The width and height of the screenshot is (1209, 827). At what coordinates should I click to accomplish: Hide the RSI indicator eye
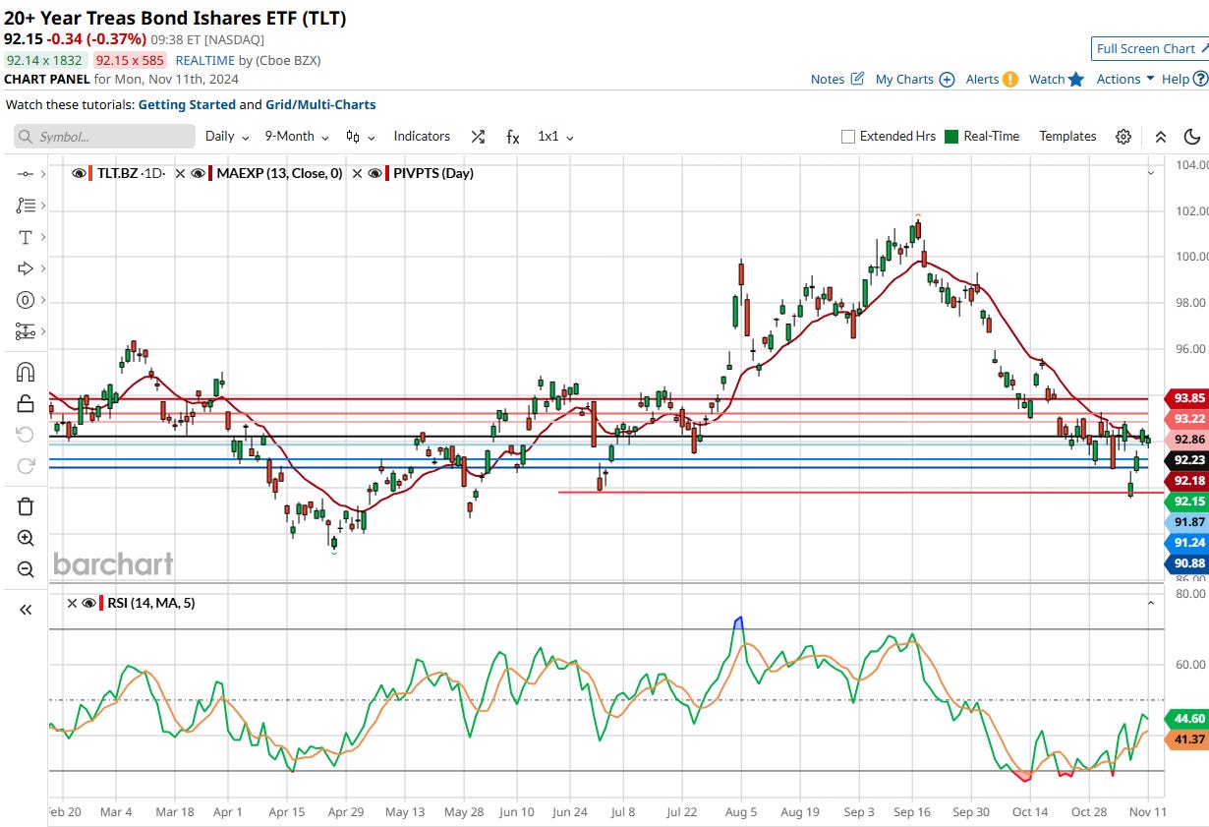[89, 603]
